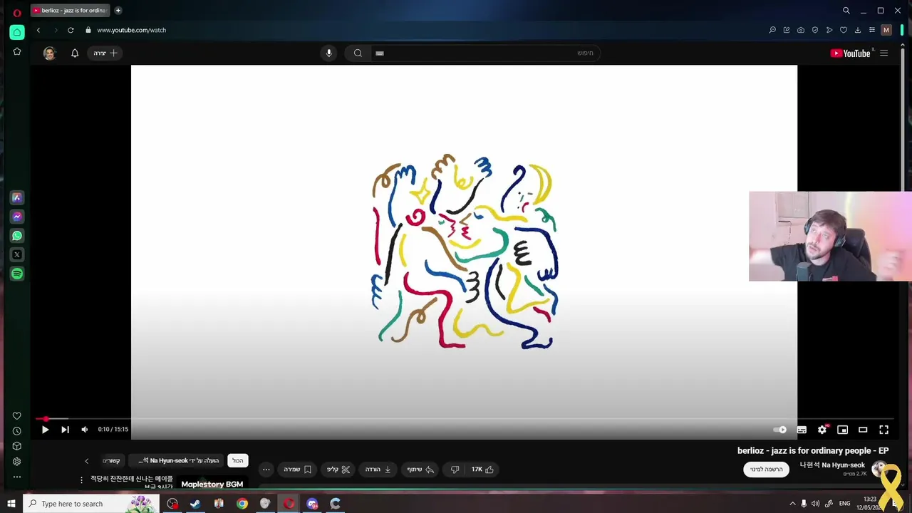The height and width of the screenshot is (513, 912).
Task: Open sidebar settings gear icon
Action: pos(17,462)
